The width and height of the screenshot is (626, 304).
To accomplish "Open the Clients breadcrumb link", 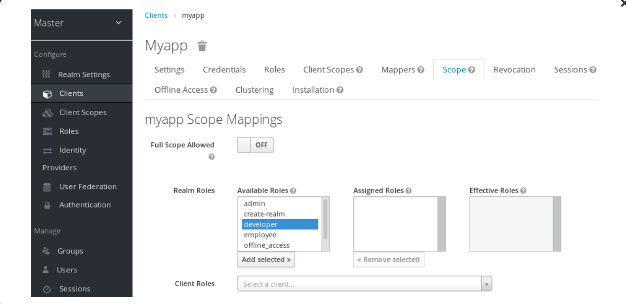I will (156, 15).
